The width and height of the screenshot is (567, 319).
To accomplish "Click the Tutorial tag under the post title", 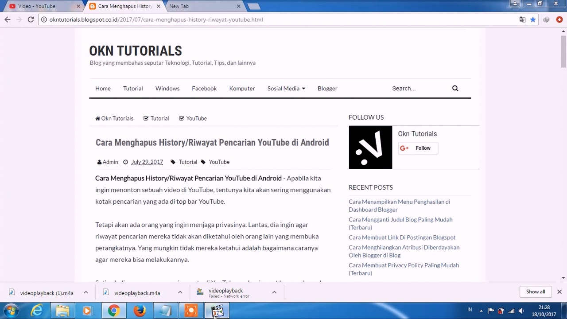I will coord(188,162).
